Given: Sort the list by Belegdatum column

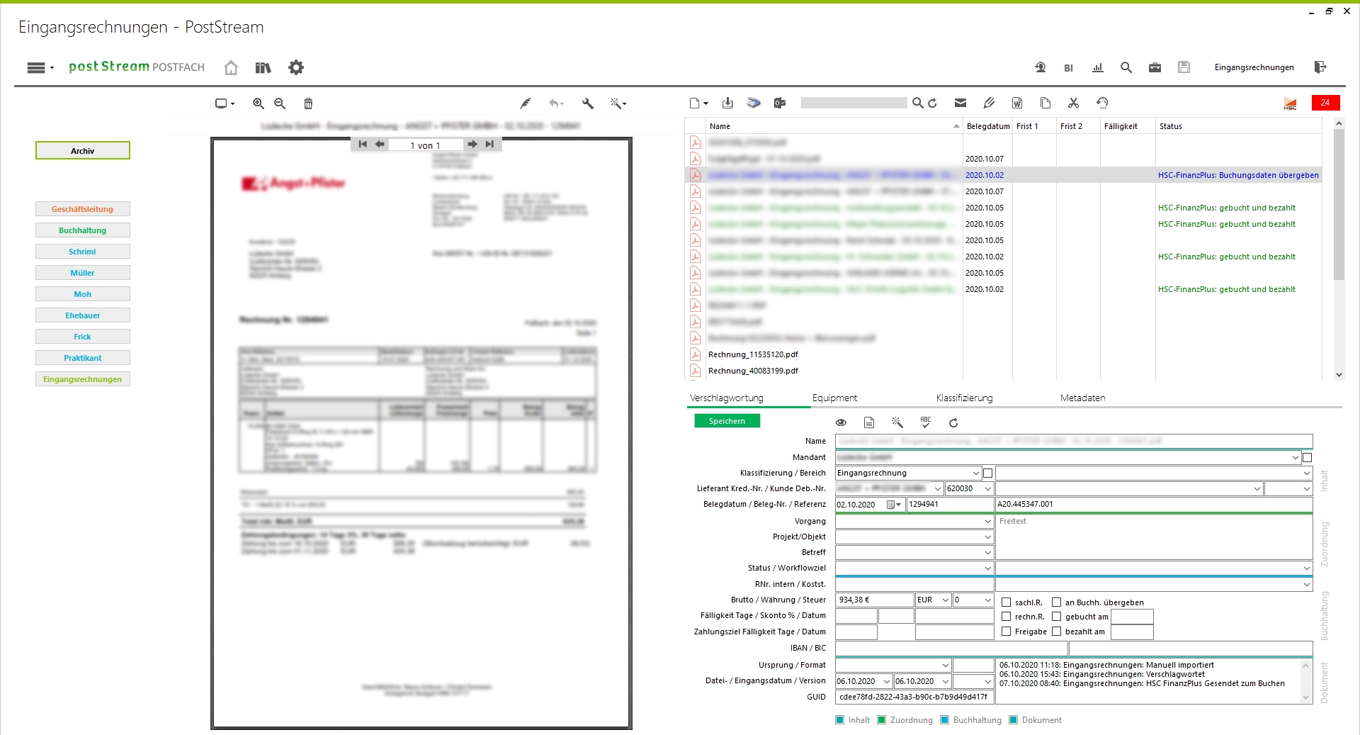Looking at the screenshot, I should [988, 126].
